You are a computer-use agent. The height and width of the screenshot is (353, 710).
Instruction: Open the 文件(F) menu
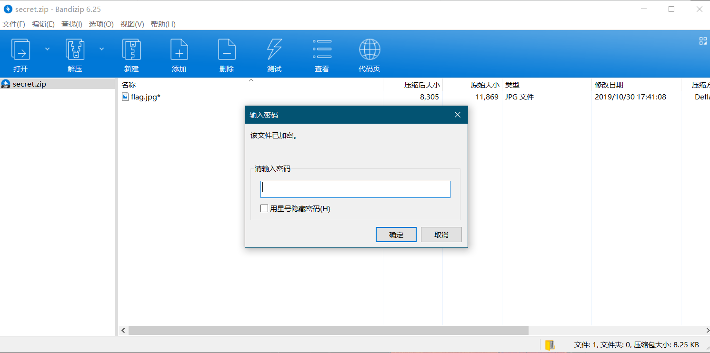click(14, 24)
